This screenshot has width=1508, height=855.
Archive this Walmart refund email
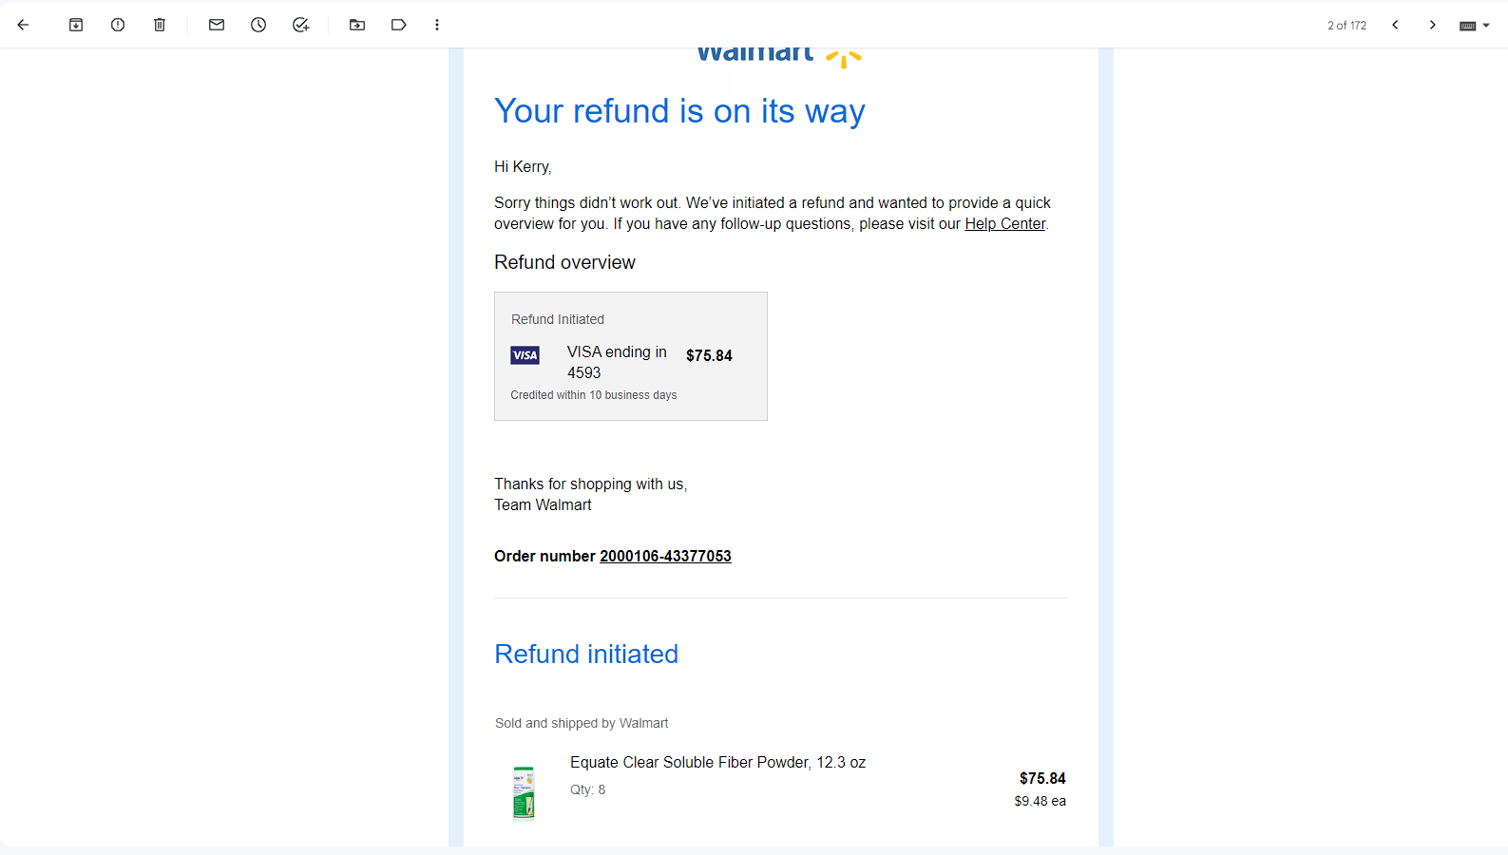[76, 25]
